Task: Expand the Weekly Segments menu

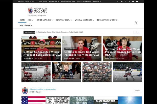Action: [85, 20]
